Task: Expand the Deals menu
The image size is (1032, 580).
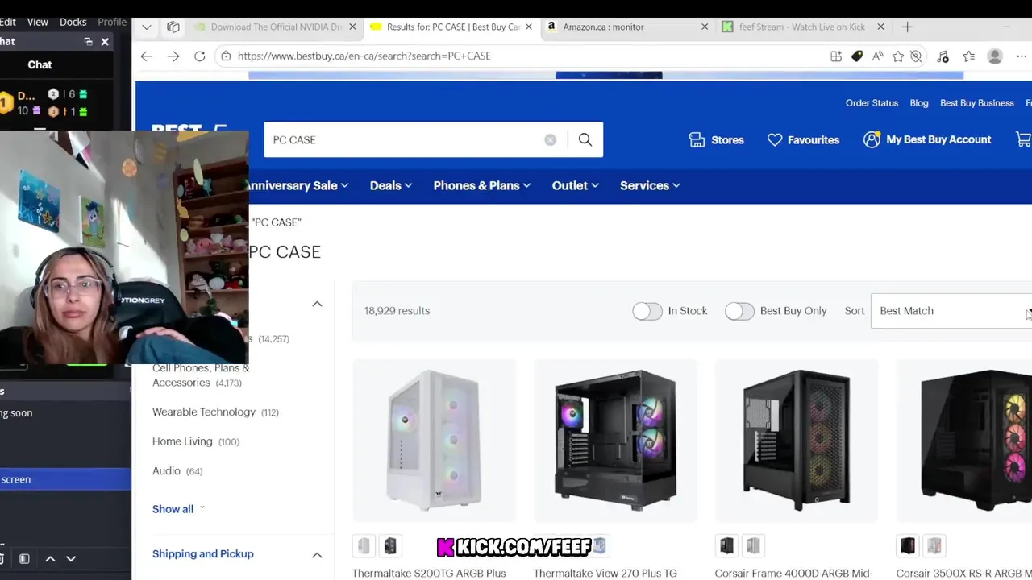Action: click(391, 185)
